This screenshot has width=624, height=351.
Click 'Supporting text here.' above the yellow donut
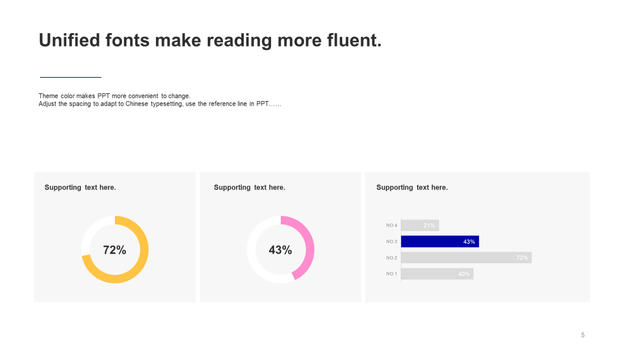click(x=80, y=187)
